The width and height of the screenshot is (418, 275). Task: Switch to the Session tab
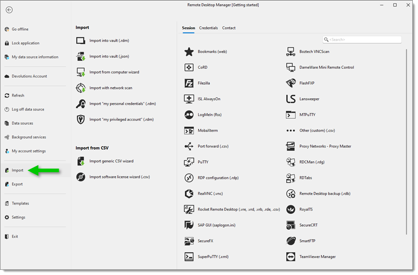[x=188, y=28]
